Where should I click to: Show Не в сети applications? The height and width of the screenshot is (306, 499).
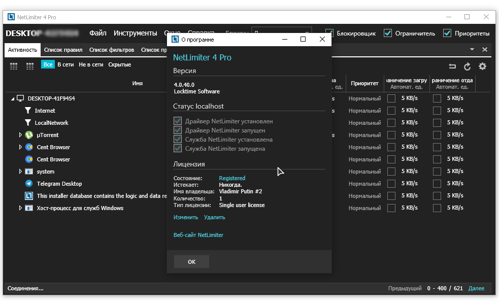pyautogui.click(x=91, y=64)
